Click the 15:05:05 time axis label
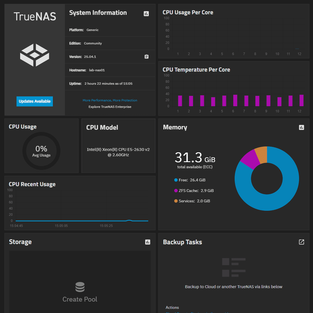Image resolution: width=313 pixels, height=313 pixels. tap(61, 226)
